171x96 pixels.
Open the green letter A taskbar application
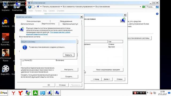coord(35,93)
